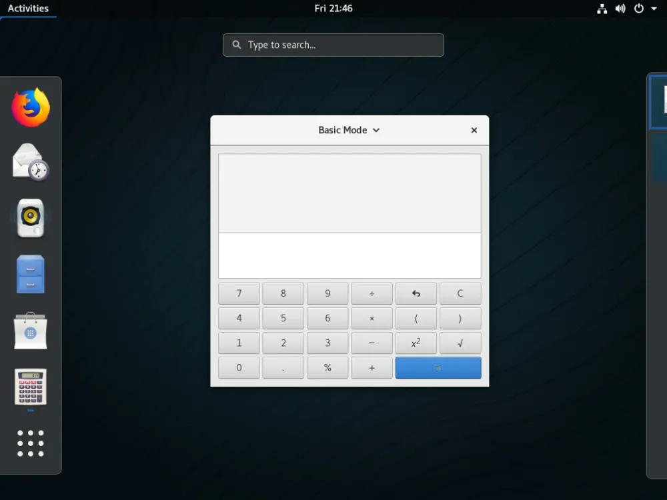Expand the system status menu chevron
Image resolution: width=667 pixels, height=500 pixels.
click(654, 9)
